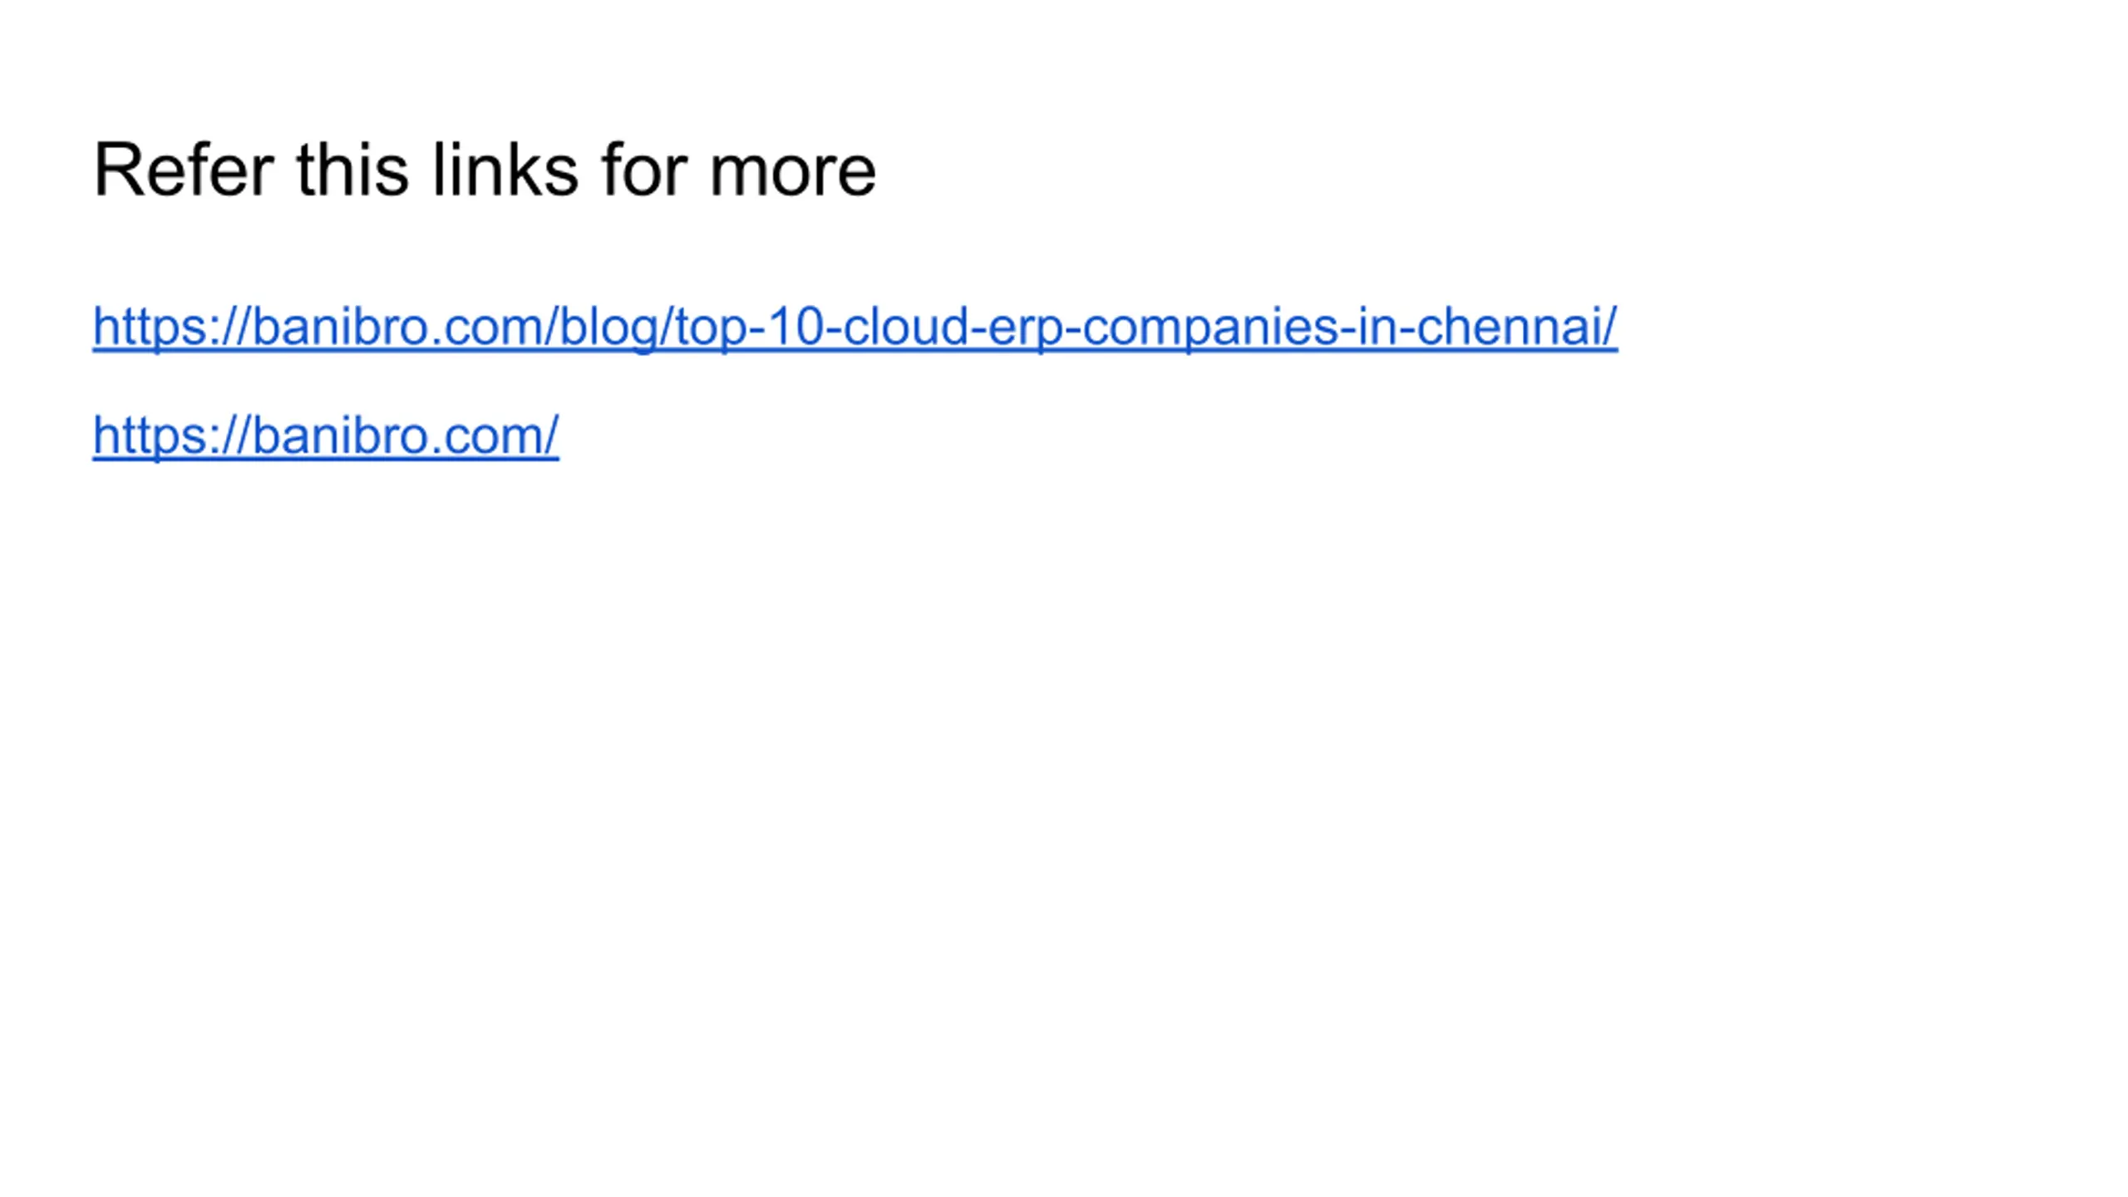The width and height of the screenshot is (2128, 1197).
Task: Follow the https://banibro.com/ homepage link
Action: 325,436
